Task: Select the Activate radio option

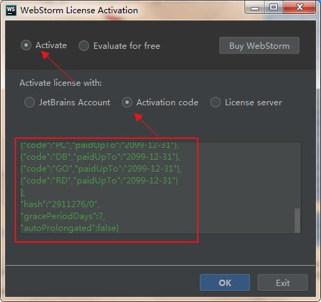Action: (26, 45)
